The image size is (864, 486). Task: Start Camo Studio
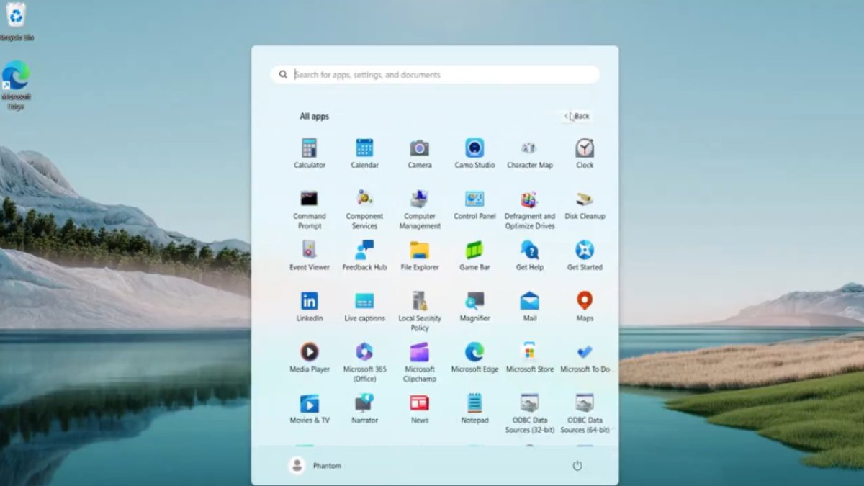(474, 153)
